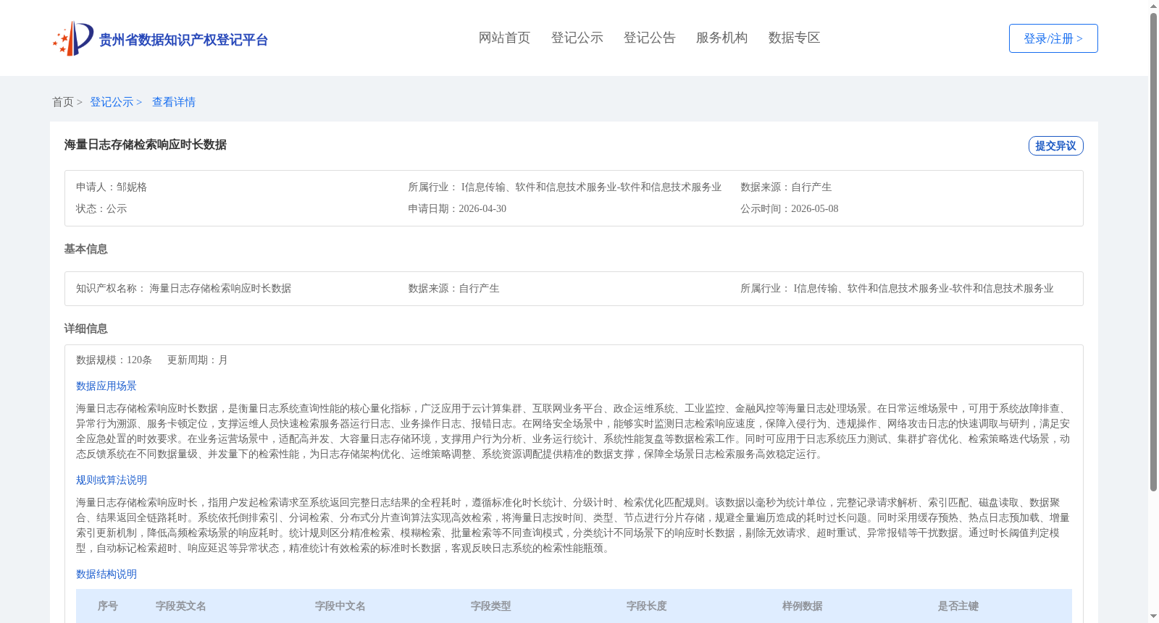
Task: Click the 详细信息 section heading
Action: pos(85,329)
